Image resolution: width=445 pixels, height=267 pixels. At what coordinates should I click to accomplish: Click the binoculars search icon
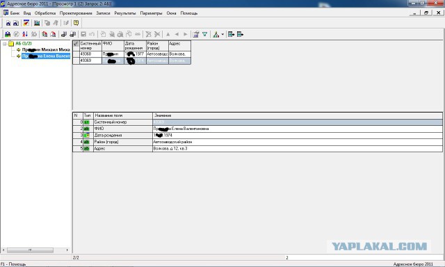click(8, 34)
